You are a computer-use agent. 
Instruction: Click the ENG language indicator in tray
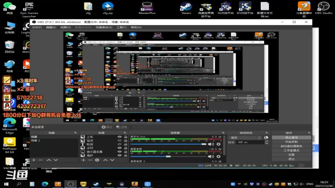(x=309, y=184)
